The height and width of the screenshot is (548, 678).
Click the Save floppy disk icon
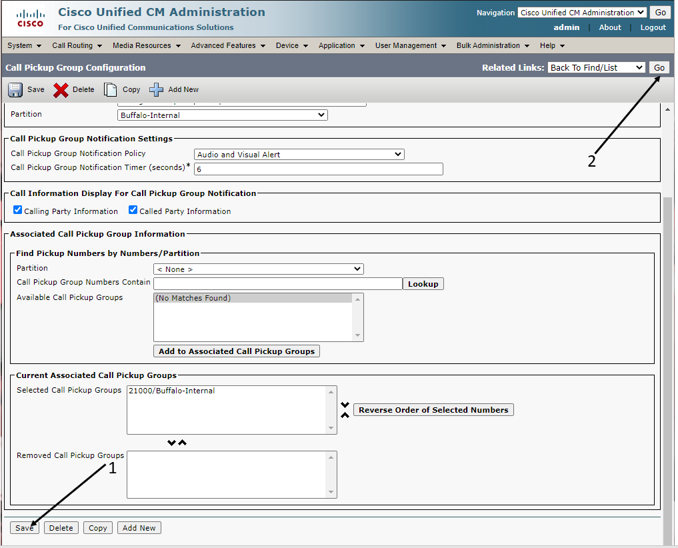15,89
